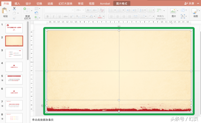Toggle superscript formatting

(72, 16)
